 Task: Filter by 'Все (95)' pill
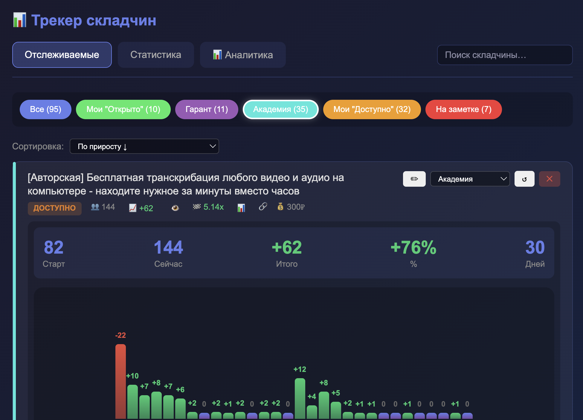pyautogui.click(x=45, y=109)
